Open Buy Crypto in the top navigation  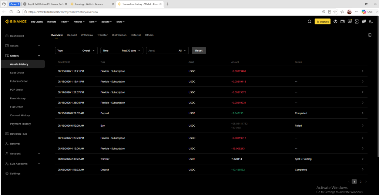tap(37, 21)
